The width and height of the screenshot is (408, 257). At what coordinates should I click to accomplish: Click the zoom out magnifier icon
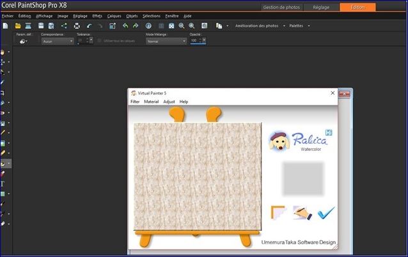[x=182, y=26]
